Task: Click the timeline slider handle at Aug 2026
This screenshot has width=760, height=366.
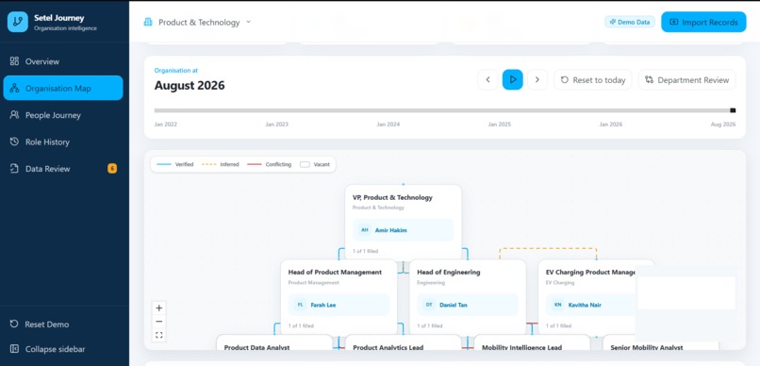Action: (x=733, y=110)
